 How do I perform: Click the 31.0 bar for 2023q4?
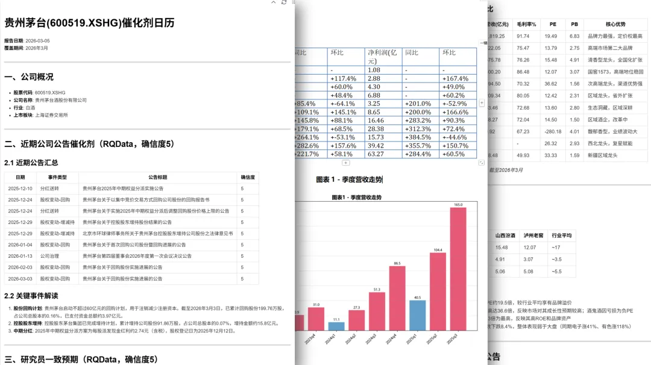[316, 319]
